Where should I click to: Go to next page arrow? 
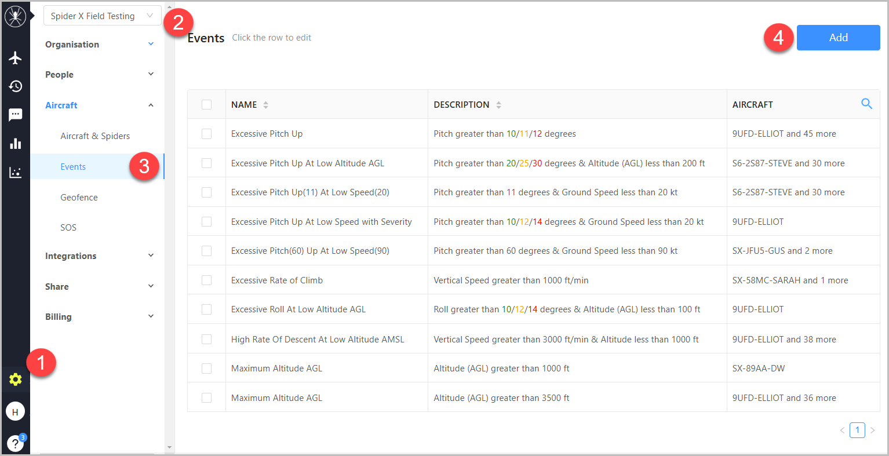pyautogui.click(x=872, y=430)
